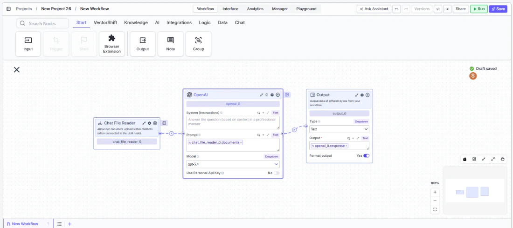513x228 pixels.
Task: Delete the Output node with its X icon
Action: point(367,95)
